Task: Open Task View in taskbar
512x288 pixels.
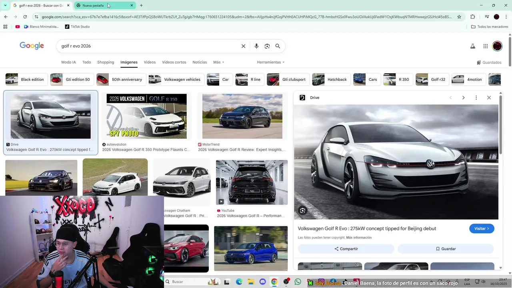Action: pyautogui.click(x=227, y=282)
